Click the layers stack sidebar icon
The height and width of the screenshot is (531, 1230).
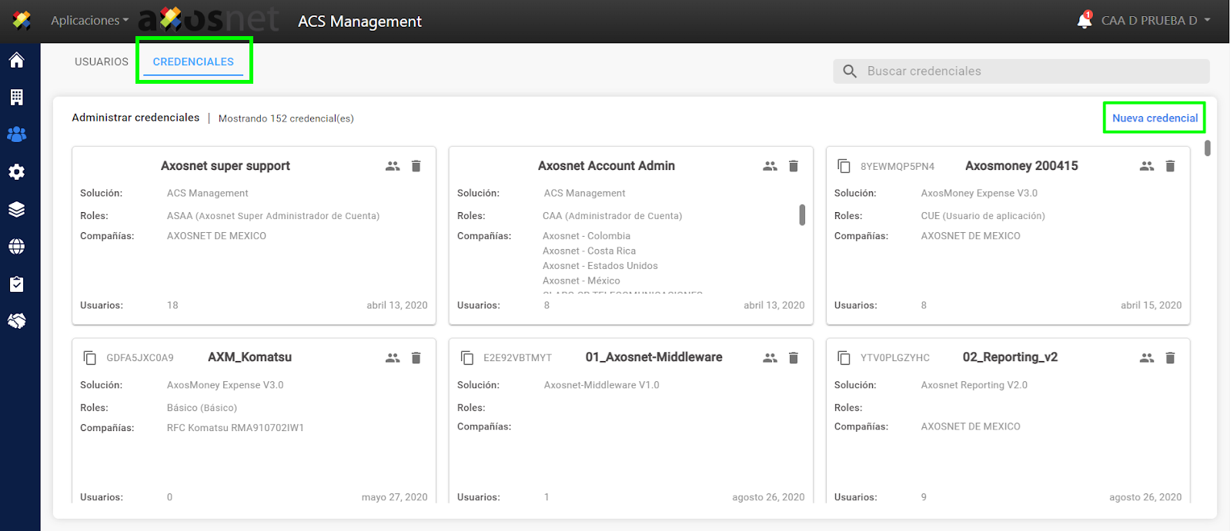[16, 210]
